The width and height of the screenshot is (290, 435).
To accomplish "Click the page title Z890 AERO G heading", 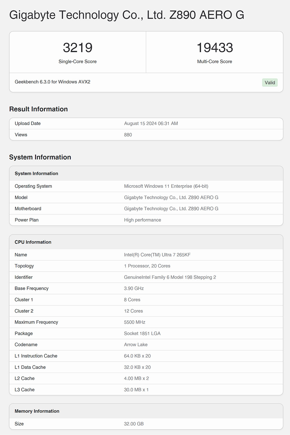I will coord(127,15).
